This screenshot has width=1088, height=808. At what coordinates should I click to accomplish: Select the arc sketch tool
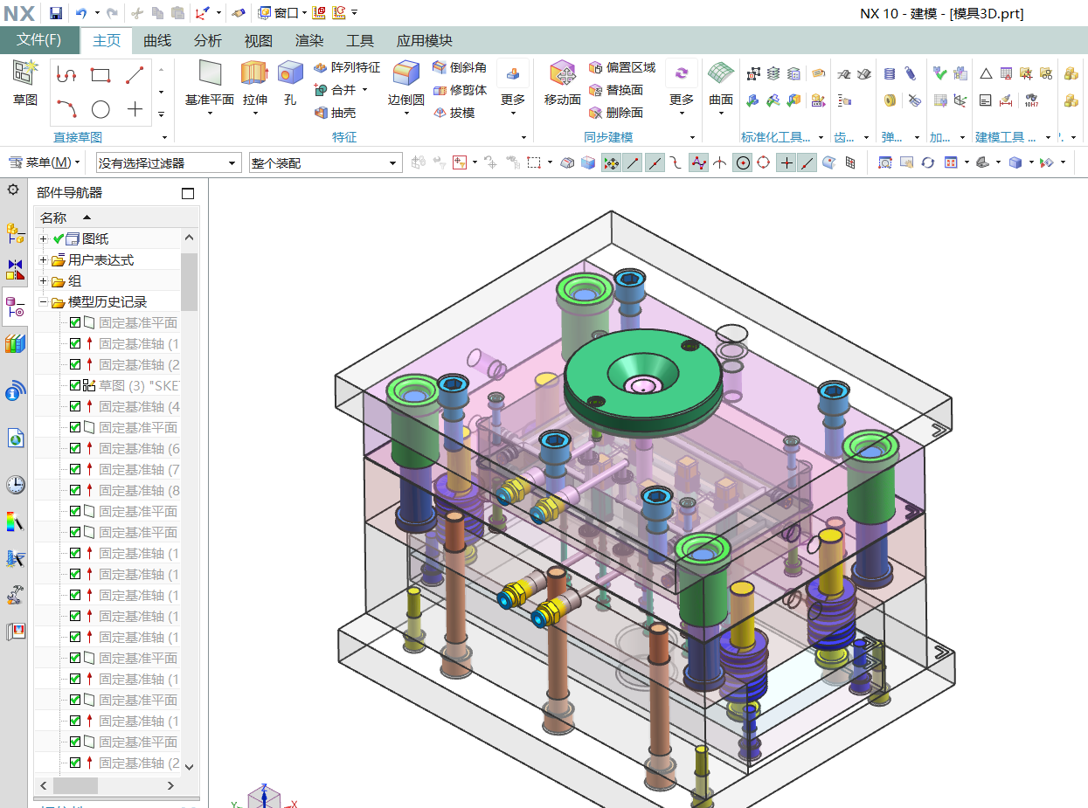[x=66, y=109]
